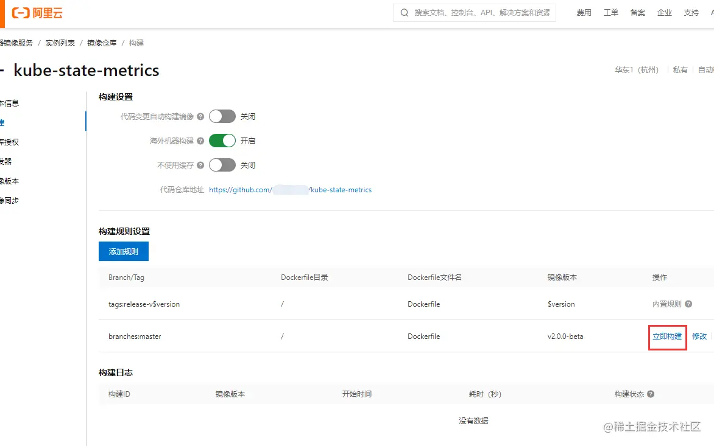Click the 内置规则 label
This screenshot has width=714, height=446.
coord(666,304)
